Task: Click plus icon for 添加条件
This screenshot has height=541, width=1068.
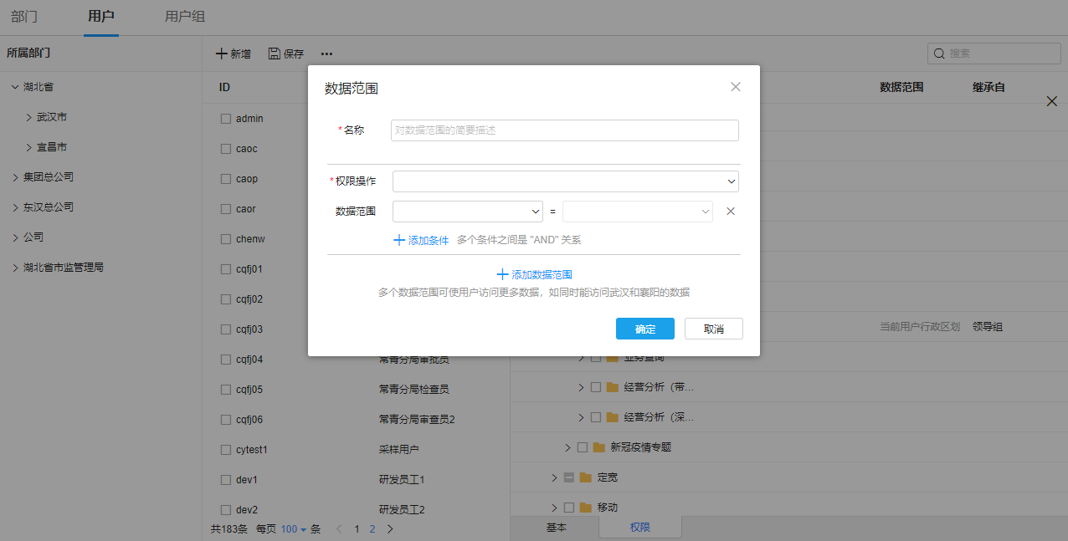Action: (399, 240)
